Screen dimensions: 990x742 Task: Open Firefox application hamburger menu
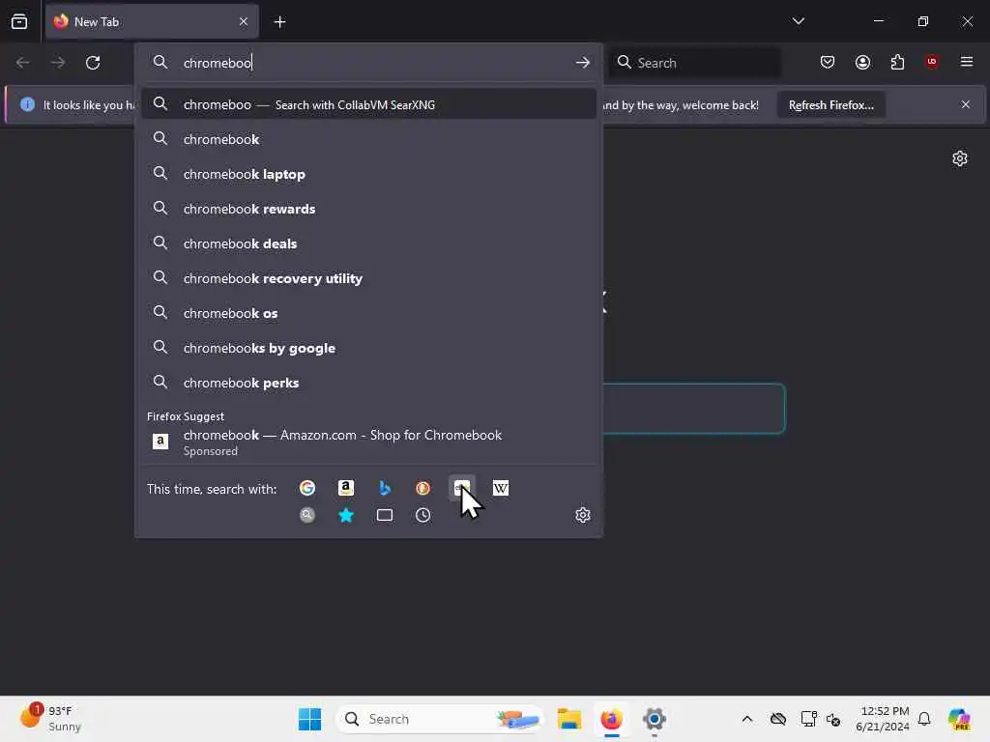(967, 62)
